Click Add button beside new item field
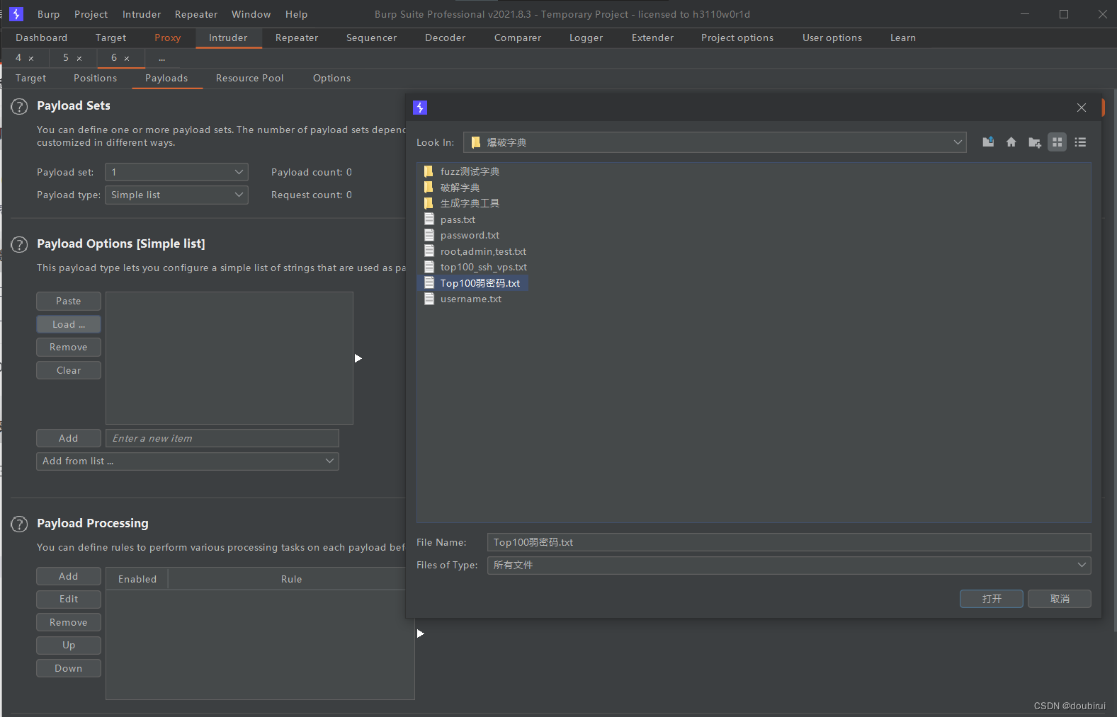This screenshot has width=1117, height=717. pyautogui.click(x=69, y=438)
